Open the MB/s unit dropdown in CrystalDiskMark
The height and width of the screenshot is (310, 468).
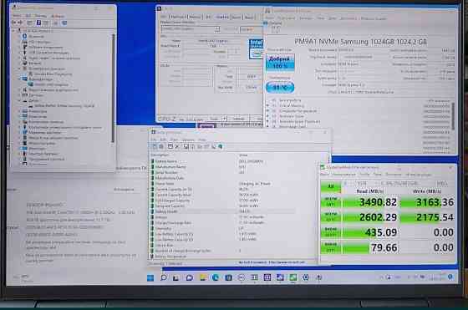click(442, 183)
